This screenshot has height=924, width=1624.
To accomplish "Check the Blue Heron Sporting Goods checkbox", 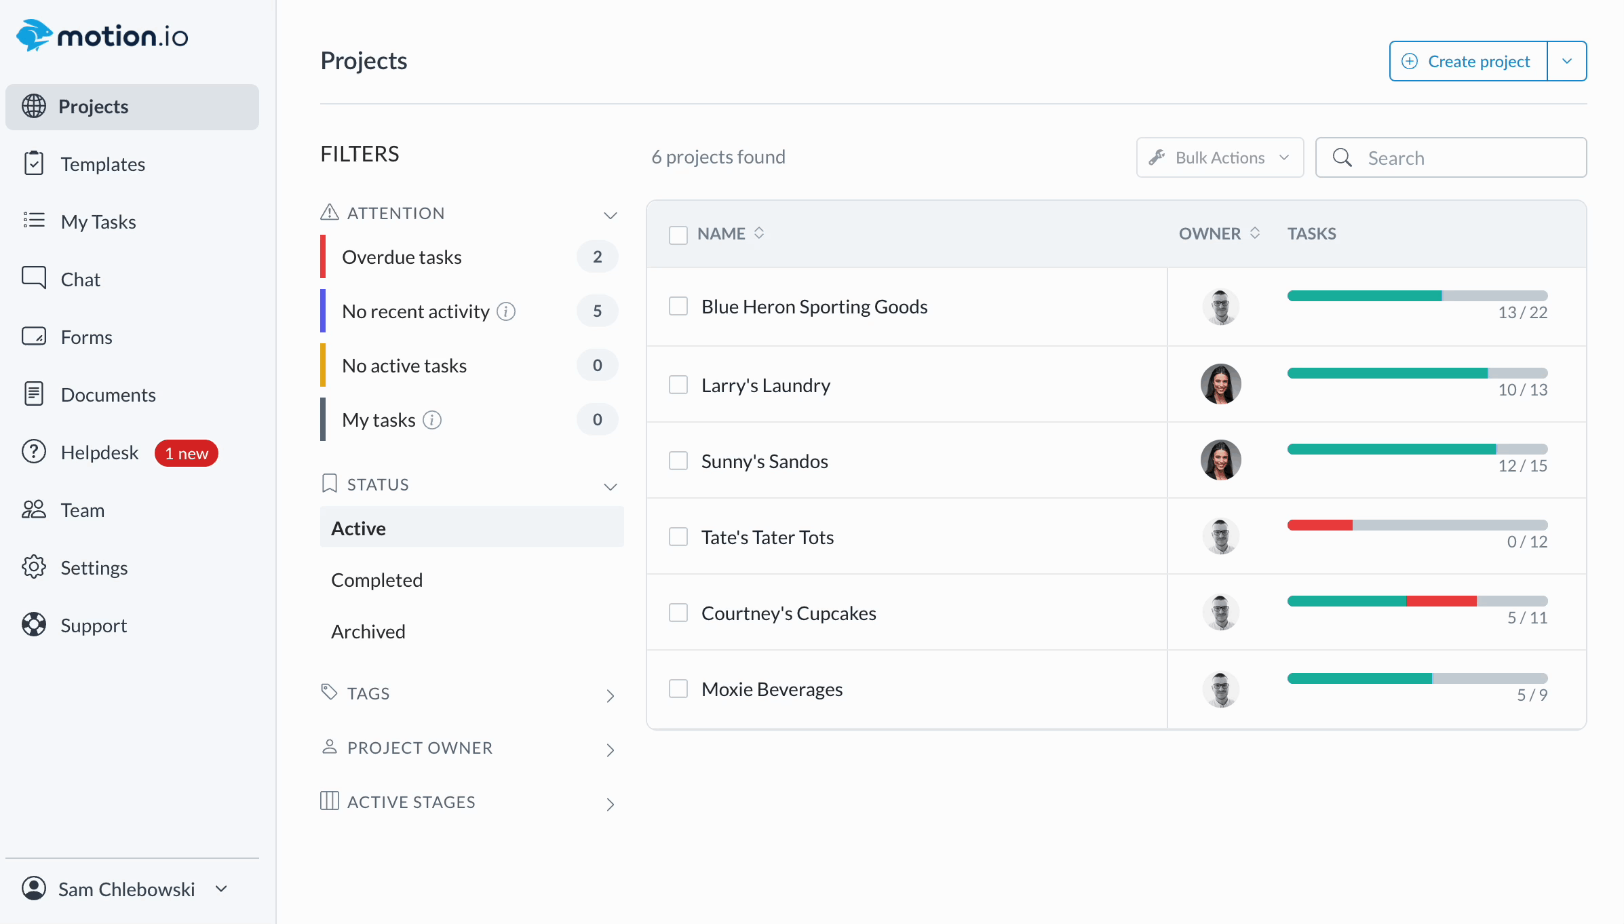I will 678,306.
